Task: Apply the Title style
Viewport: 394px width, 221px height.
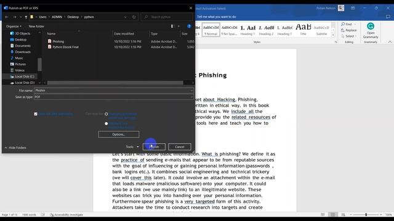Action: click(x=304, y=30)
